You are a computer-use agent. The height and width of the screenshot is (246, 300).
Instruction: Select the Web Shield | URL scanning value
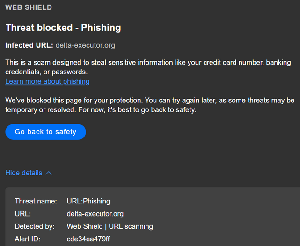(110, 226)
